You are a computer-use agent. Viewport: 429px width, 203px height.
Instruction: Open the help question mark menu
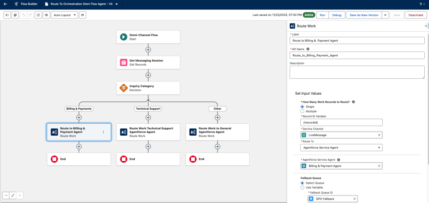pyautogui.click(x=420, y=4)
